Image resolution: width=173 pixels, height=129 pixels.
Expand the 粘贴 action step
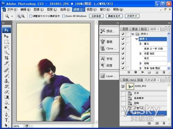click(140, 63)
